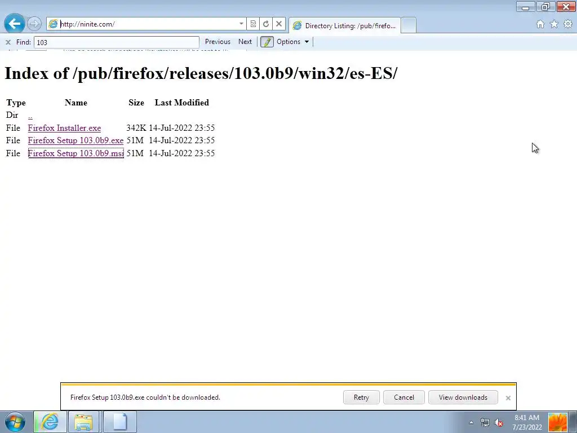The width and height of the screenshot is (577, 433).
Task: Click the 'Index of /pub/firefox/releases' heading
Action: coord(201,73)
